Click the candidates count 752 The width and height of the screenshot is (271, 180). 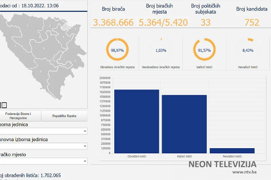click(x=251, y=22)
